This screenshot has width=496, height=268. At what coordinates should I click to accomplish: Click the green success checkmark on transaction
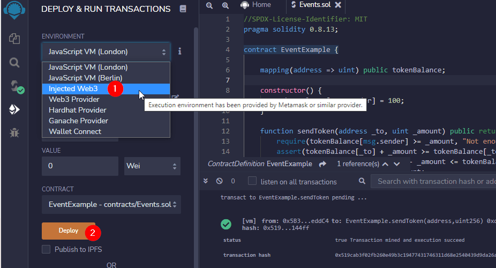pyautogui.click(x=226, y=225)
